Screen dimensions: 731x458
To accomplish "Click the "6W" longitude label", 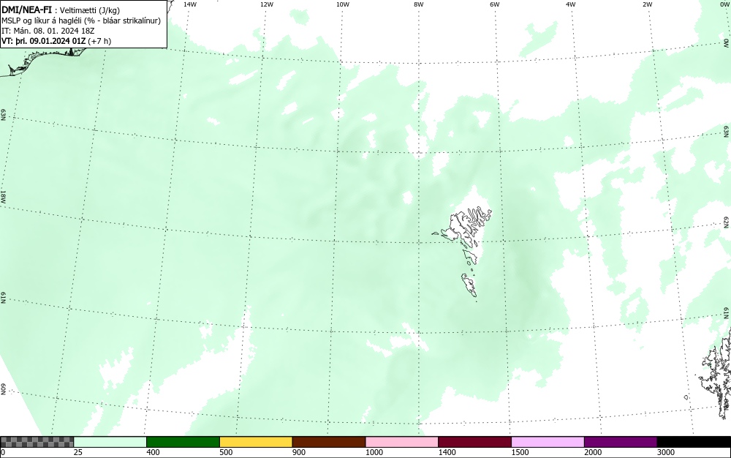I will click(x=495, y=4).
